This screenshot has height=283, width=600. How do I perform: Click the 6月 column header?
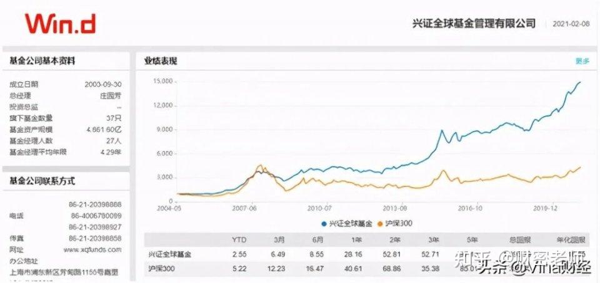click(x=317, y=240)
